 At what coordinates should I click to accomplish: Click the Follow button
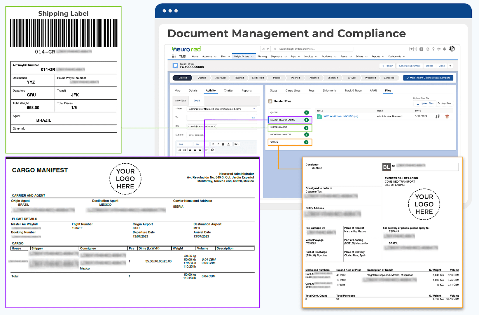coord(387,66)
